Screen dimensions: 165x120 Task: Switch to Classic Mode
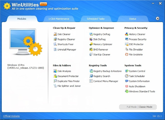(x=145, y=107)
